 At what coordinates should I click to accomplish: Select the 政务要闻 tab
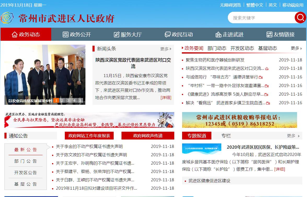click(194, 48)
